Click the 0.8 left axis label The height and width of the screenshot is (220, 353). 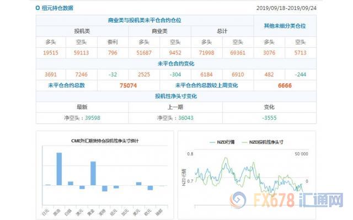[x=190, y=154]
